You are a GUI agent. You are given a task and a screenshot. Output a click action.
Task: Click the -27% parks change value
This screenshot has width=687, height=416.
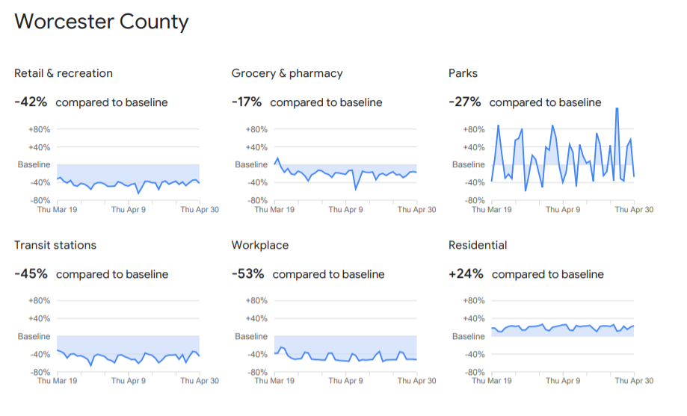(x=465, y=102)
